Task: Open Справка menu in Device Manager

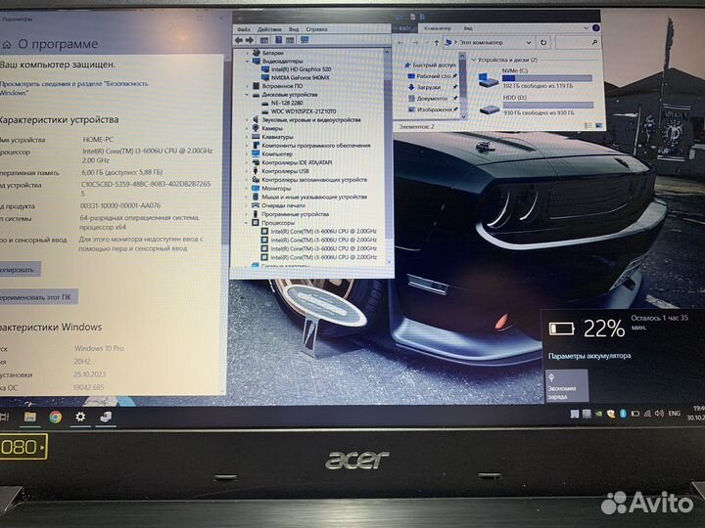Action: pyautogui.click(x=316, y=29)
